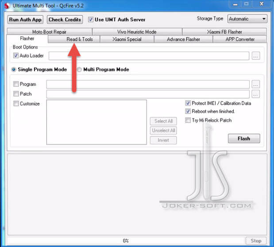Image resolution: width=274 pixels, height=247 pixels.
Task: Switch to Vivo Heuristic Mode tab
Action: 137,32
